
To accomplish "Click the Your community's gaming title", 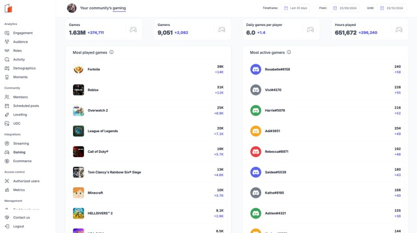I will [x=103, y=8].
